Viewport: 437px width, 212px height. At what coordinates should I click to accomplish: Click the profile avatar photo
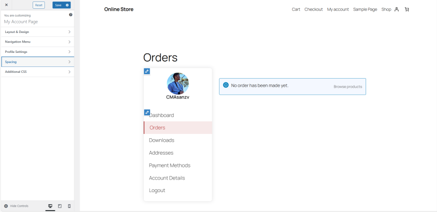[178, 83]
